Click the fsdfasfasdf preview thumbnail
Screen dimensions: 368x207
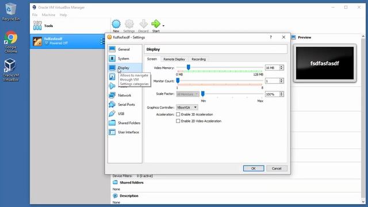coord(325,63)
